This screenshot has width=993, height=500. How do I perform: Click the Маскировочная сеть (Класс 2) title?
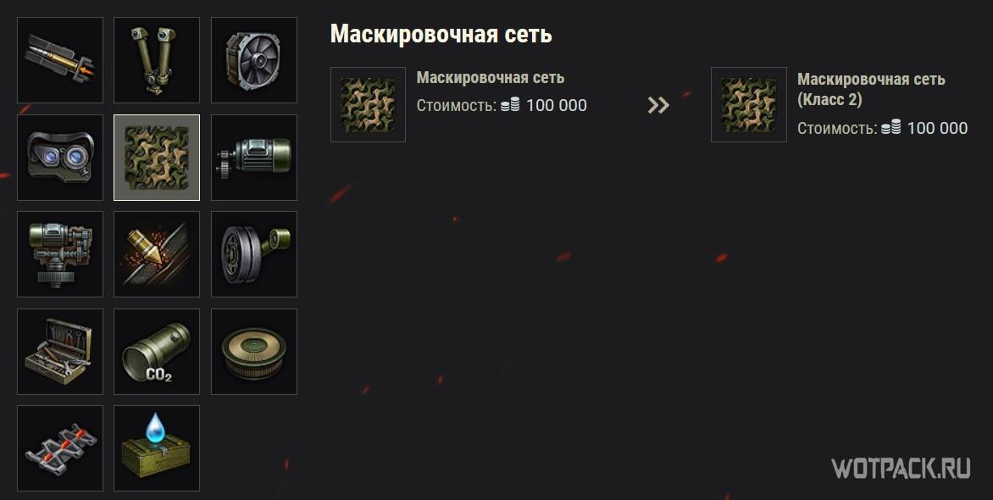point(871,89)
